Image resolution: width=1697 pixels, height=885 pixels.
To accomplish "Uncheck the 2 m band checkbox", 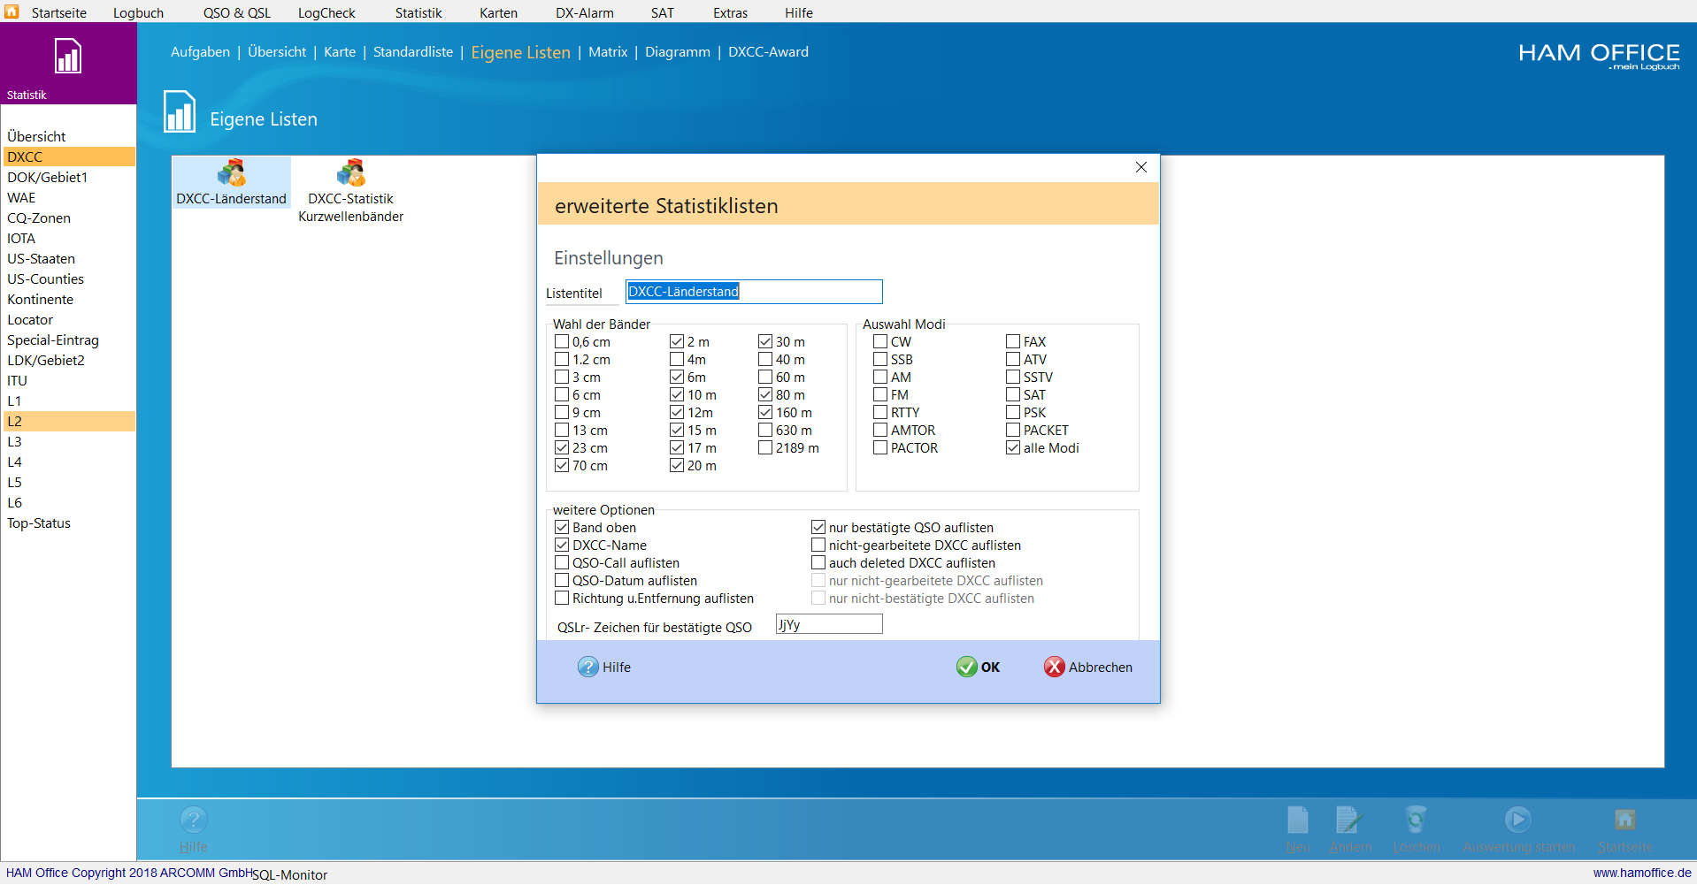I will click(677, 341).
